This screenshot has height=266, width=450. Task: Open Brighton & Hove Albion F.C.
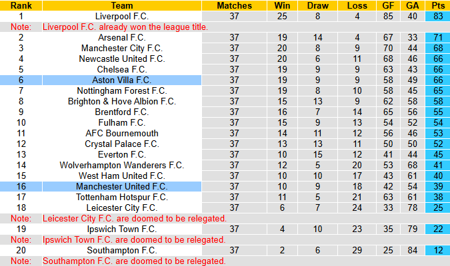tap(122, 101)
